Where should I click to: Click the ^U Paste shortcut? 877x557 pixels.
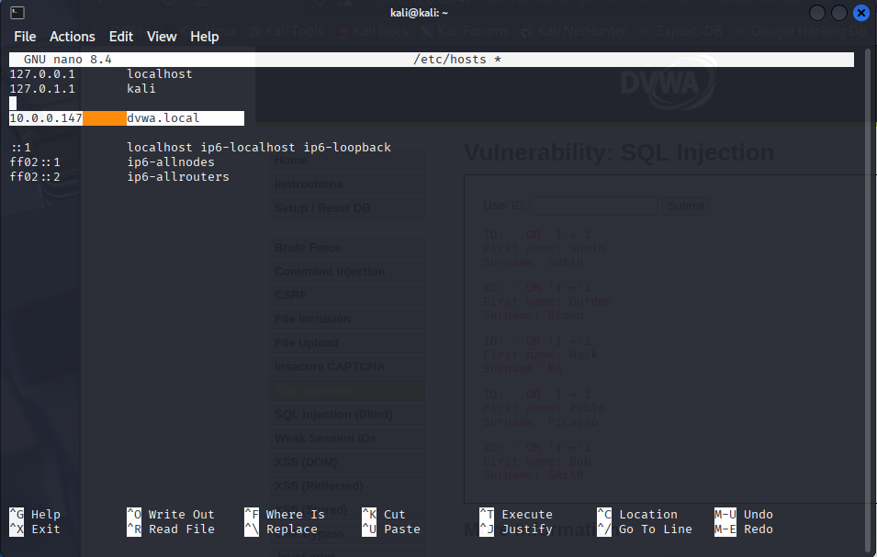[x=391, y=529]
